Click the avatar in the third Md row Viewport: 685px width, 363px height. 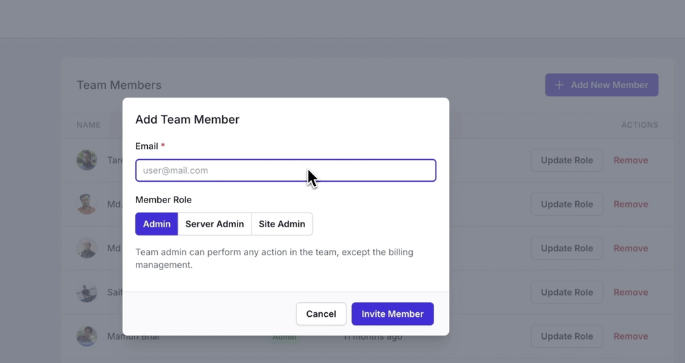(x=86, y=248)
